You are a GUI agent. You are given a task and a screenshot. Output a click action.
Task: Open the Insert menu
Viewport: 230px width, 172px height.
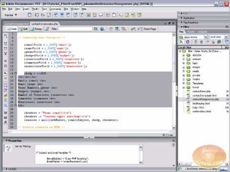point(26,9)
